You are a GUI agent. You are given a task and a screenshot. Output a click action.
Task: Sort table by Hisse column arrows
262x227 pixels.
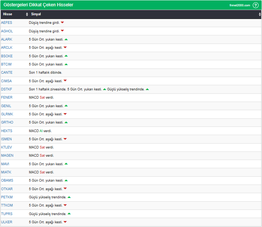pyautogui.click(x=27, y=14)
